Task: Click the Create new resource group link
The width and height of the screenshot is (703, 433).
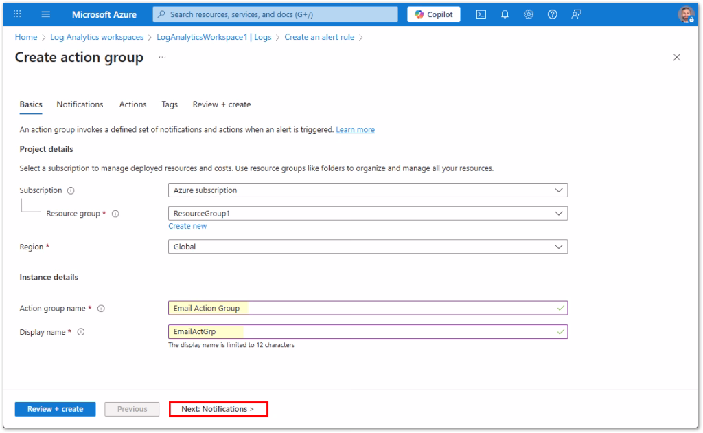Action: (187, 226)
